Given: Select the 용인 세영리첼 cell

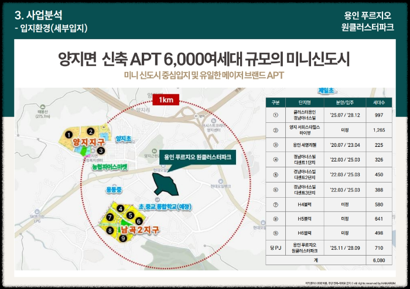Looking at the screenshot, I should coord(305,145).
